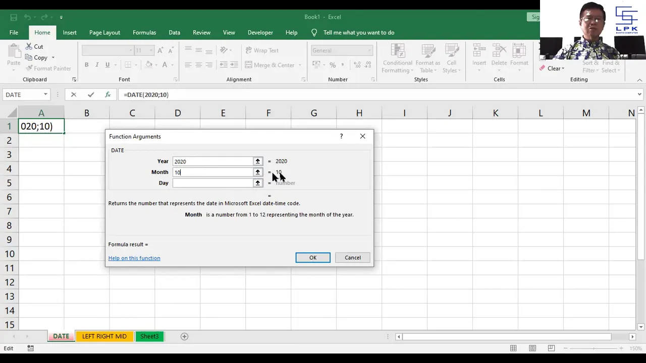Switch to Sheet3 sheet tab
646x363 pixels.
point(149,336)
